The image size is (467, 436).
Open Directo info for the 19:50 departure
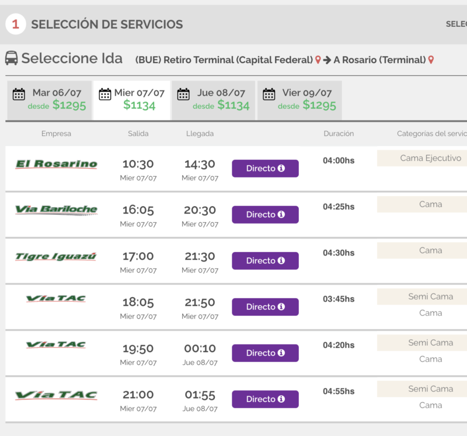pyautogui.click(x=266, y=353)
